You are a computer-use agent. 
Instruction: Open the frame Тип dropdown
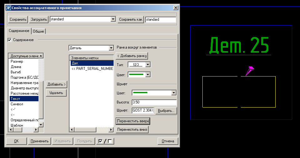(x=148, y=65)
